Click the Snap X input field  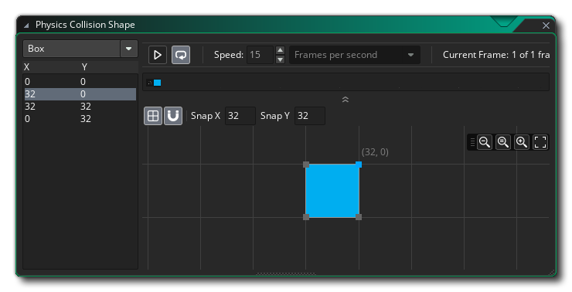(x=240, y=116)
